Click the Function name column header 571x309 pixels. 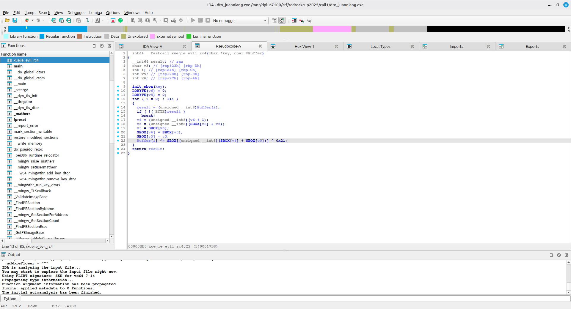pyautogui.click(x=55, y=54)
